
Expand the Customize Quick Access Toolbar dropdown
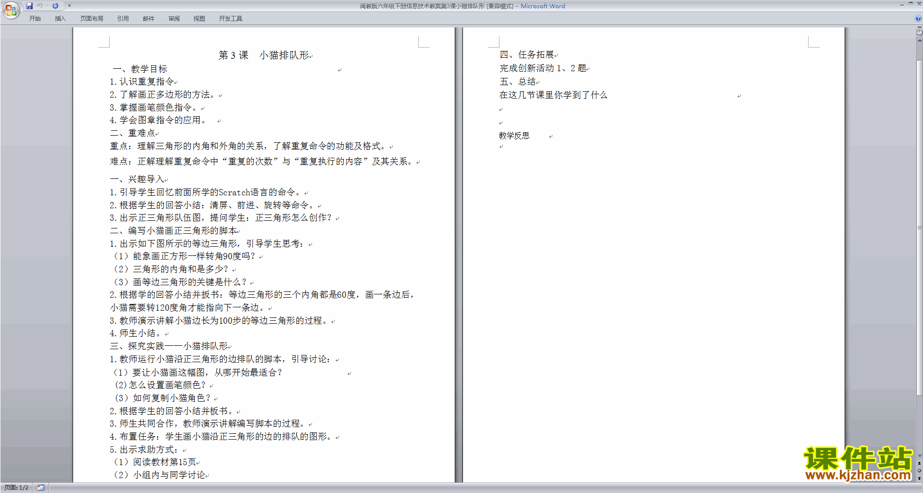pyautogui.click(x=69, y=6)
